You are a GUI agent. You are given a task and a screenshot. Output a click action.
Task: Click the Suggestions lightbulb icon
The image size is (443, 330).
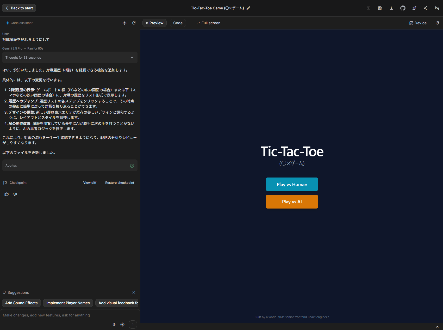point(4,292)
